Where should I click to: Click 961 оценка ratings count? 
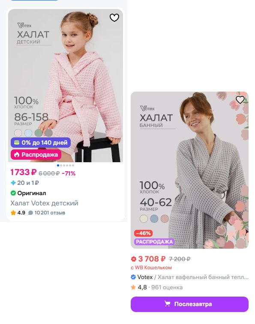[167, 287]
